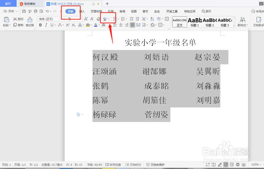
Task: Select the Format Painter (格式刷) tool
Action: 30,22
